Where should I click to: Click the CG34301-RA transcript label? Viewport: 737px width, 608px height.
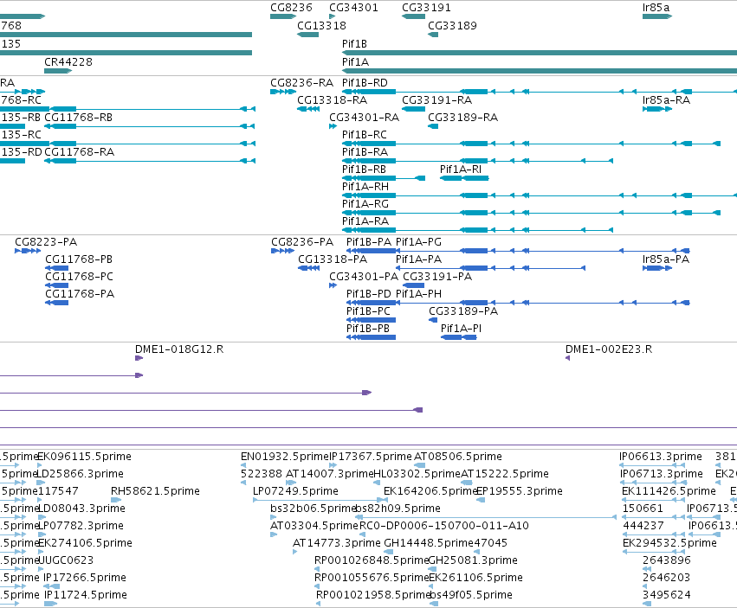point(364,118)
